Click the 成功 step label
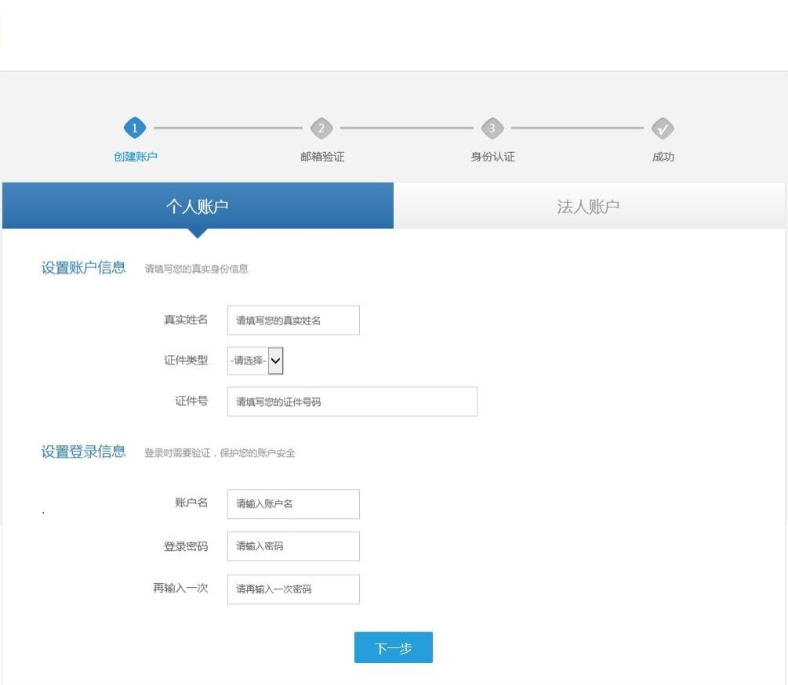Viewport: 788px width, 685px height. click(663, 157)
